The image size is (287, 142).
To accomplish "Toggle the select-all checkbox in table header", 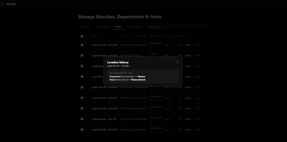I will (82, 36).
